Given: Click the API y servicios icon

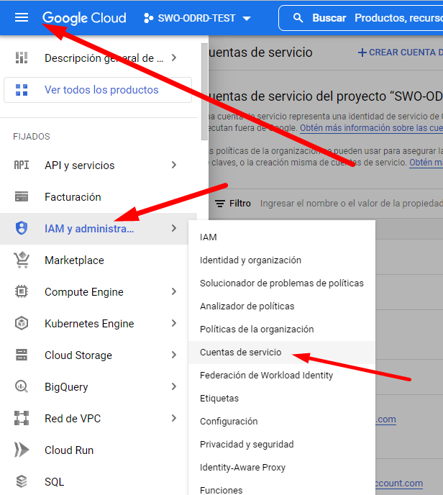Looking at the screenshot, I should point(22,165).
